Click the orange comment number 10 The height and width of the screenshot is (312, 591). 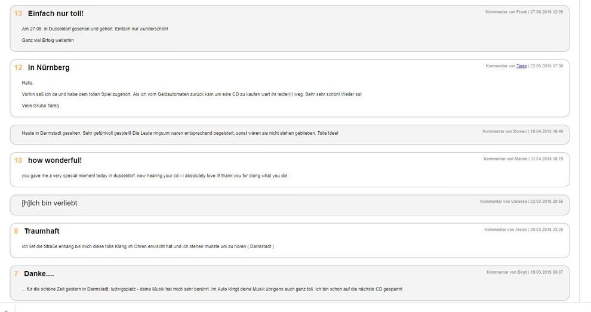[x=18, y=160]
